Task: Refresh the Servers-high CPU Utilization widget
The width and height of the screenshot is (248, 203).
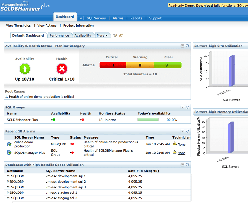Action: 247,46
